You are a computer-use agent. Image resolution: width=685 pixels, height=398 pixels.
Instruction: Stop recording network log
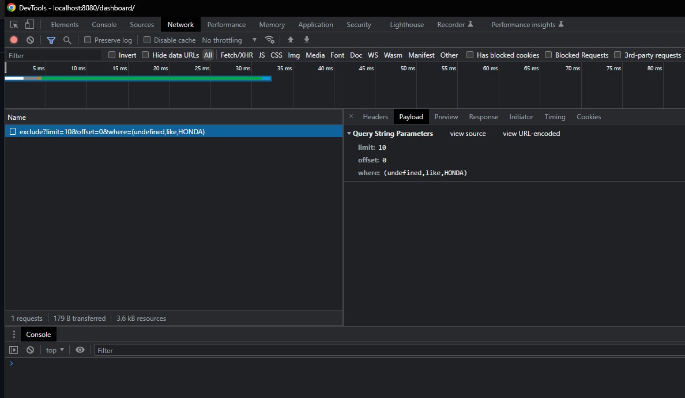click(x=14, y=40)
